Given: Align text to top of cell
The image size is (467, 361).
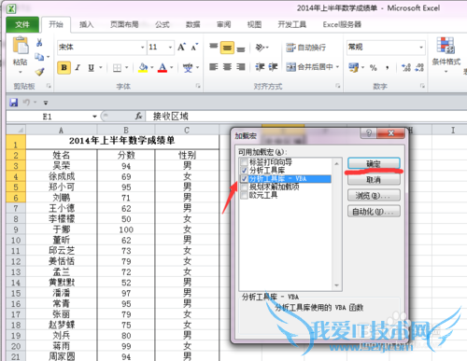Looking at the screenshot, I should pyautogui.click(x=214, y=48).
